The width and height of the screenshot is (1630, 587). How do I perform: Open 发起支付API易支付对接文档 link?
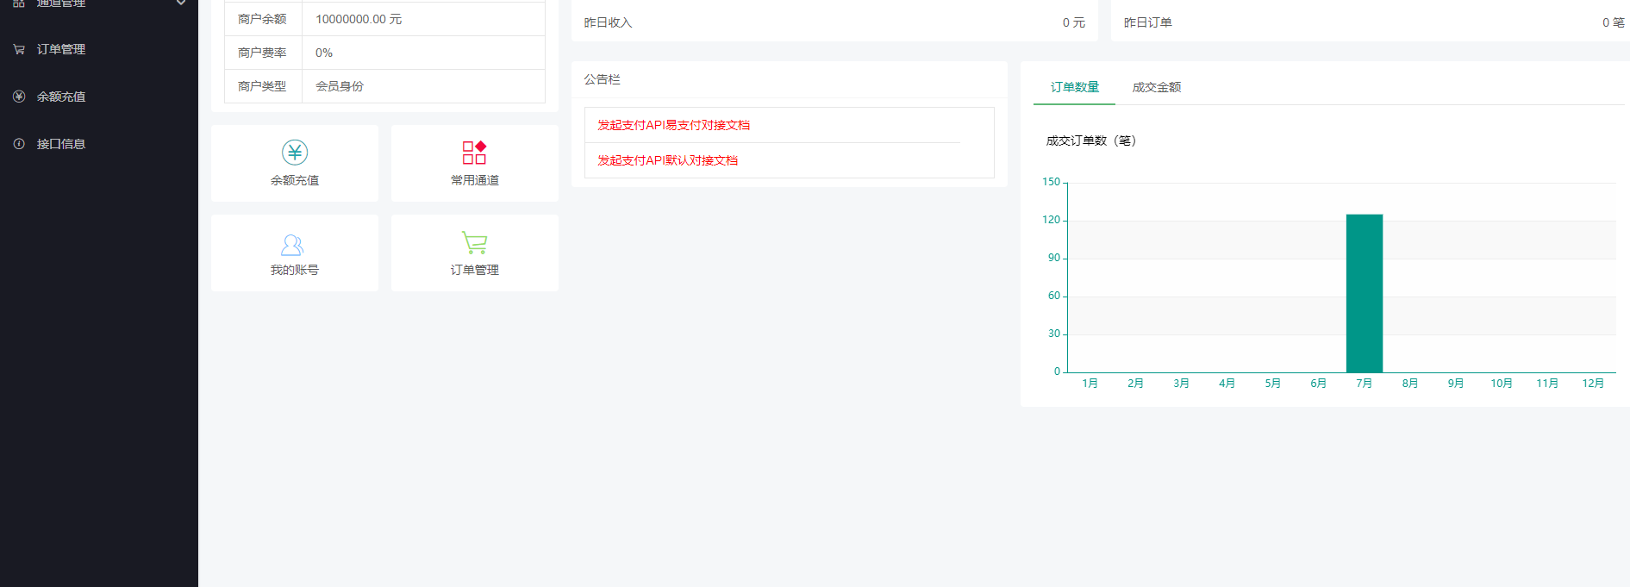click(673, 125)
